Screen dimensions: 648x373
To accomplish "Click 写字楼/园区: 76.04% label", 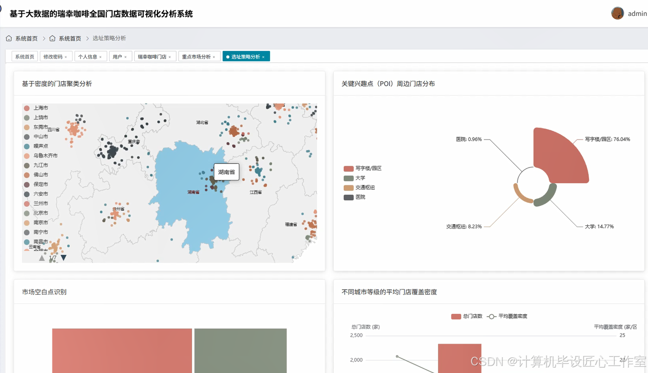I will [x=608, y=139].
